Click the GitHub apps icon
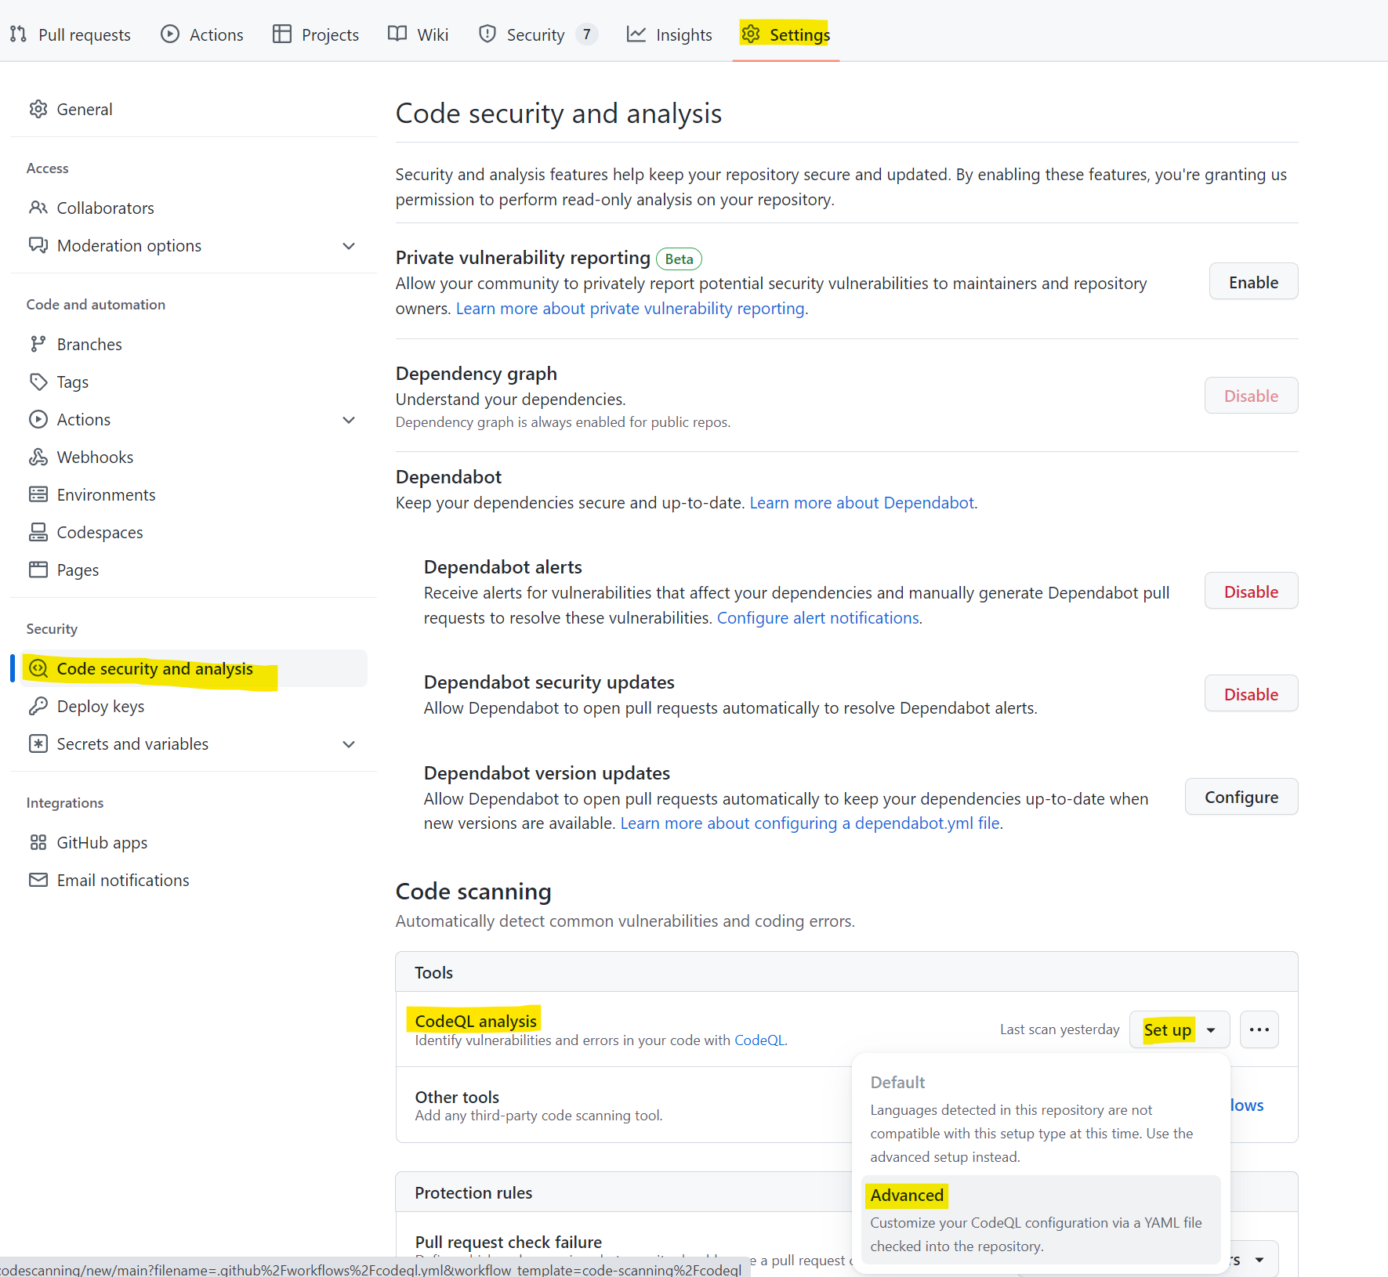This screenshot has height=1277, width=1388. [x=38, y=842]
